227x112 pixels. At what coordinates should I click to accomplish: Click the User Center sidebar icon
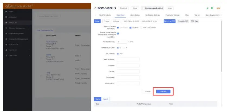point(6,50)
